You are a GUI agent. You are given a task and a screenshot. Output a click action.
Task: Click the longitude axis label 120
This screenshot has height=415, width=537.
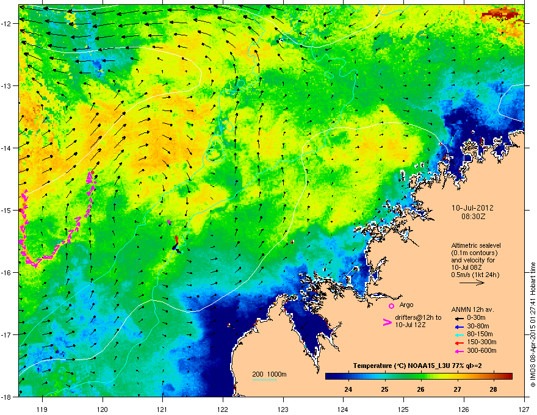coord(103,409)
